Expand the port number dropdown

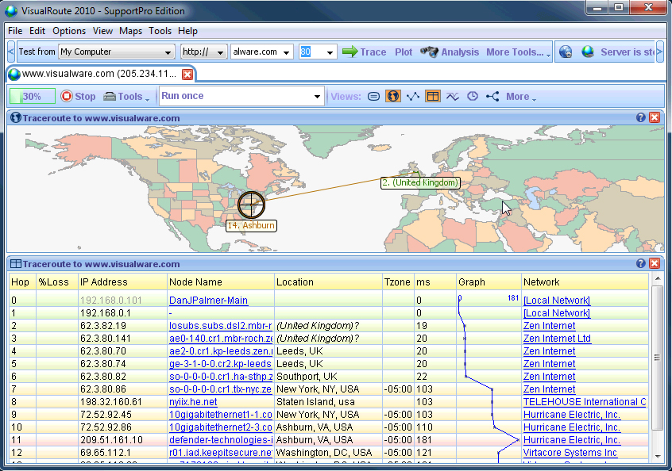pos(330,52)
